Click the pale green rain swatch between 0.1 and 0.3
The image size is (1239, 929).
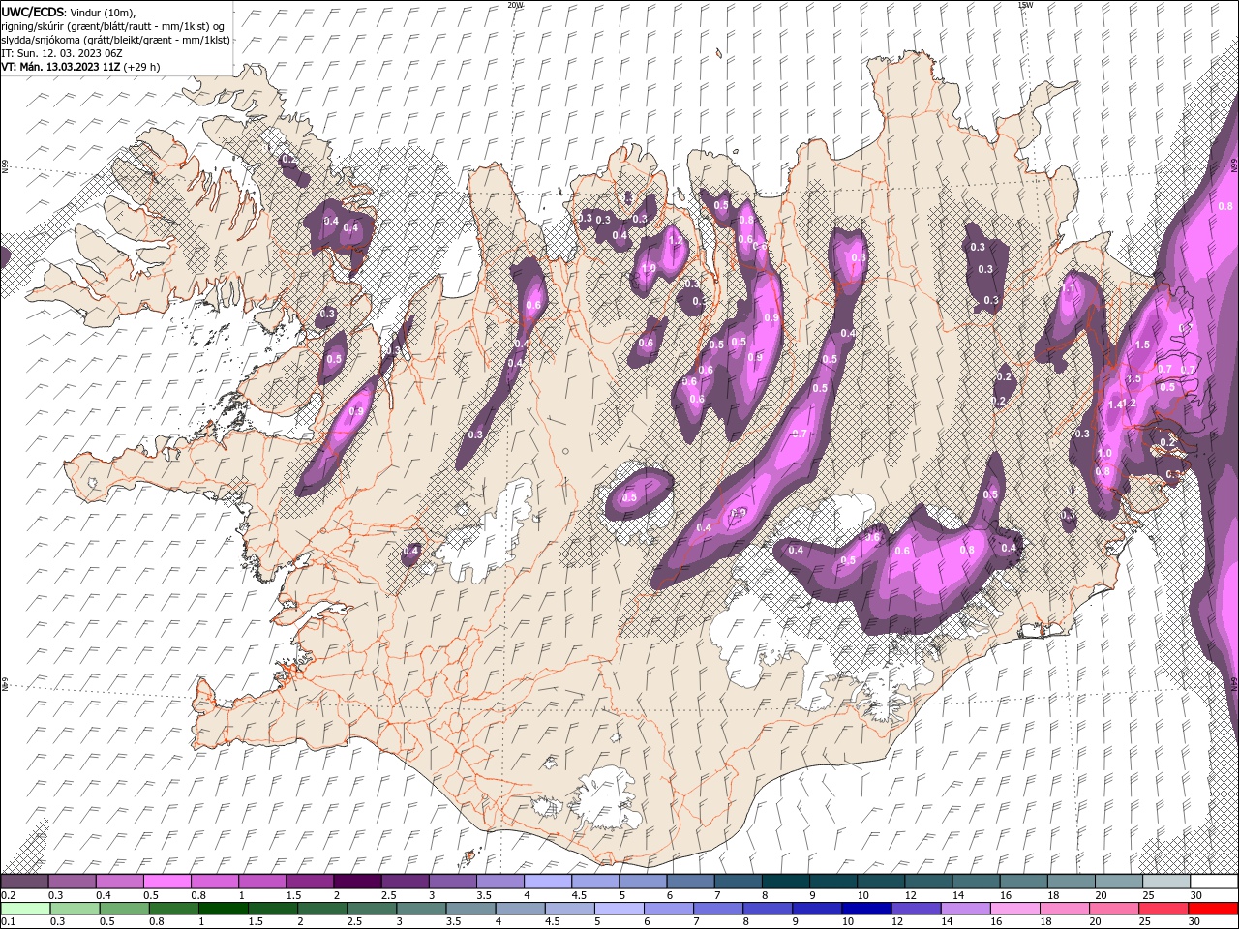[24, 909]
